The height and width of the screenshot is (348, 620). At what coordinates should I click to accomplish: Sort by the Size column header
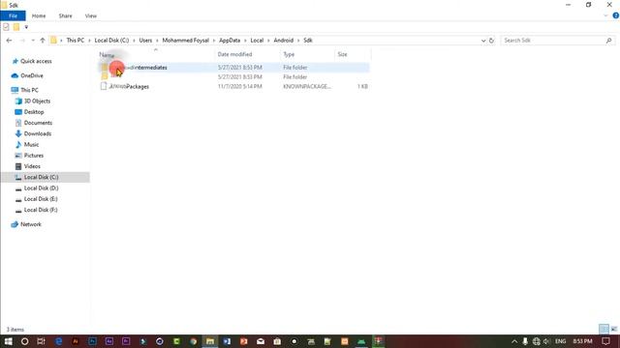pyautogui.click(x=353, y=54)
